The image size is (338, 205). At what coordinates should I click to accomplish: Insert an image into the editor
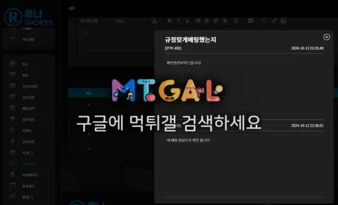tap(283, 21)
